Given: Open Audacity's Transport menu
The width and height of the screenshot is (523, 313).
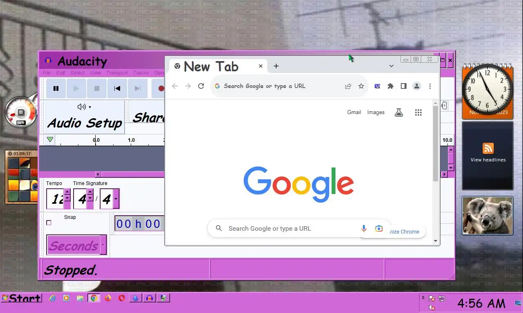Looking at the screenshot, I should pos(117,73).
